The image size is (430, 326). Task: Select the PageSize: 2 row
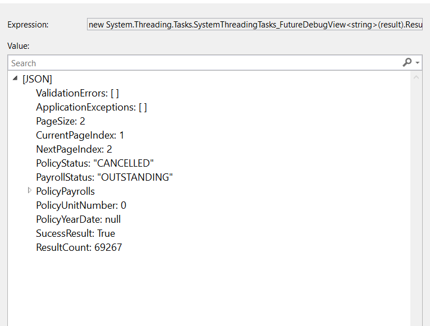click(x=61, y=121)
